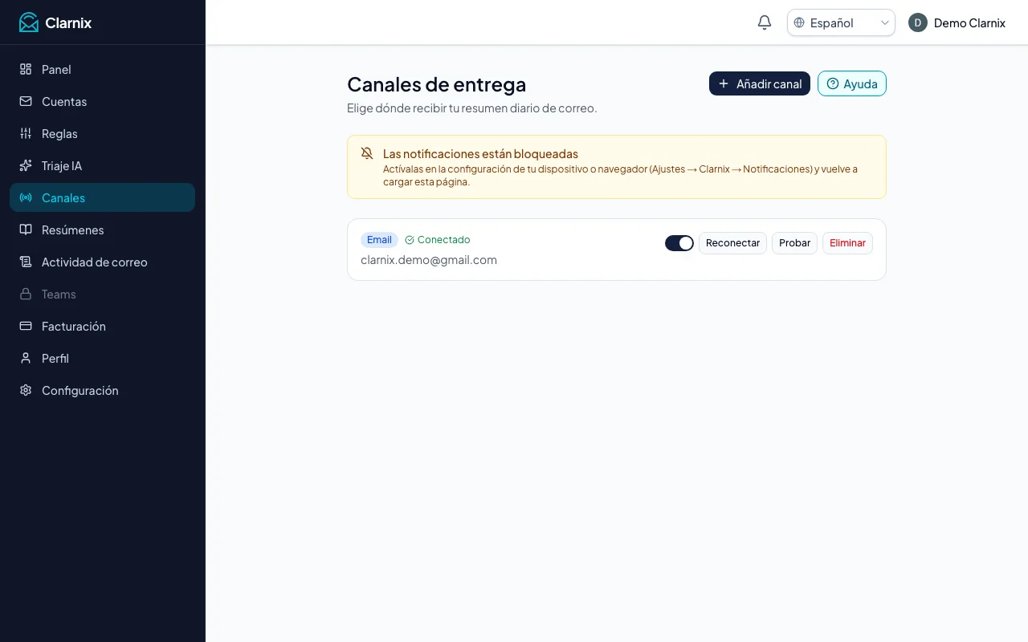The image size is (1028, 642).
Task: Open the notifications bell icon
Action: [x=765, y=22]
